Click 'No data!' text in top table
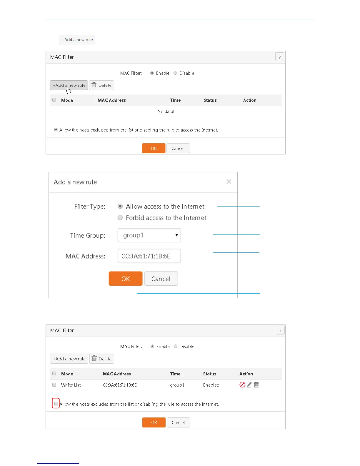This screenshot has width=360, height=466. point(166,111)
